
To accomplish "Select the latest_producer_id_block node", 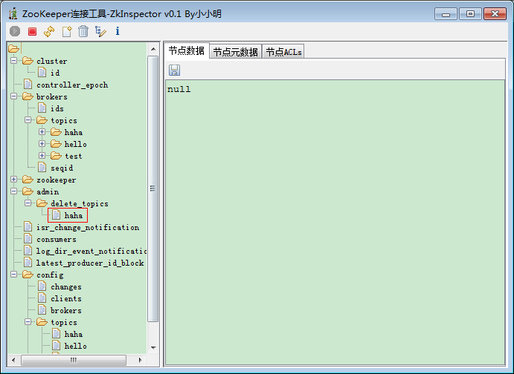I will (90, 263).
